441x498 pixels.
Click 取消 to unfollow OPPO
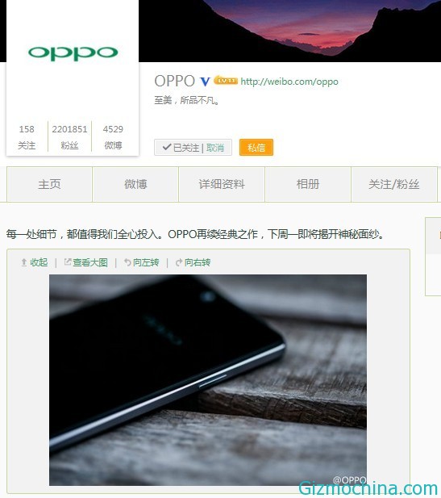[x=215, y=148]
